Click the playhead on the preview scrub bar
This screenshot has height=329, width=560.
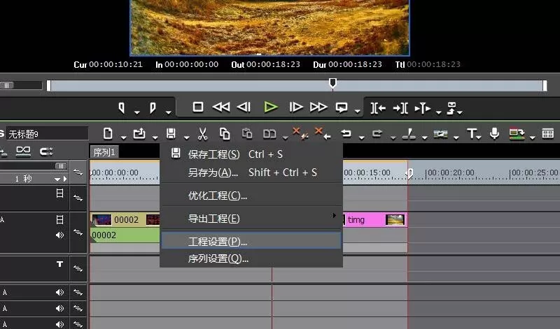332,83
